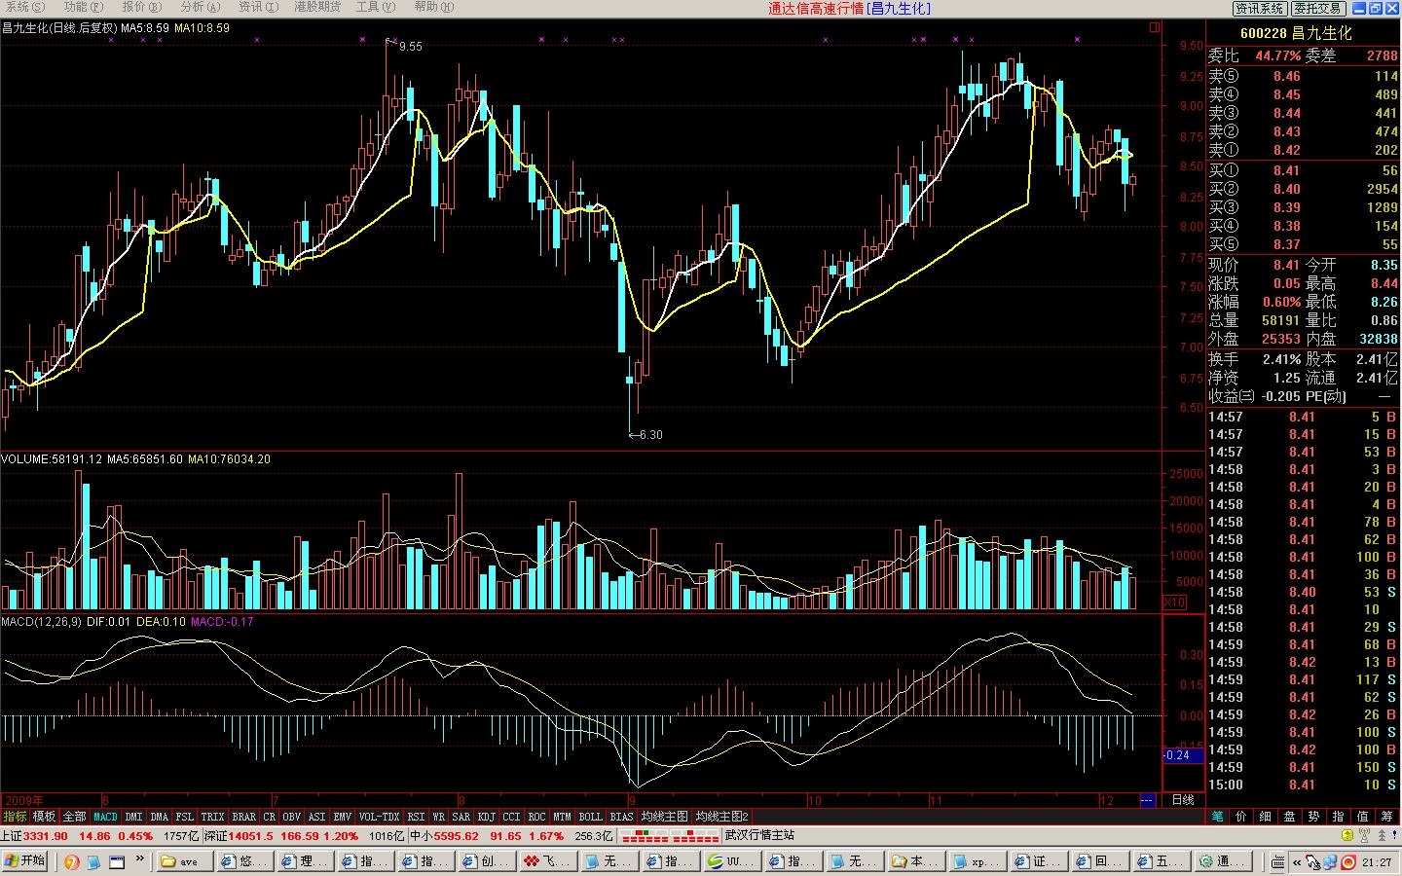Open the 分析 menu
This screenshot has height=876, width=1402.
click(201, 8)
